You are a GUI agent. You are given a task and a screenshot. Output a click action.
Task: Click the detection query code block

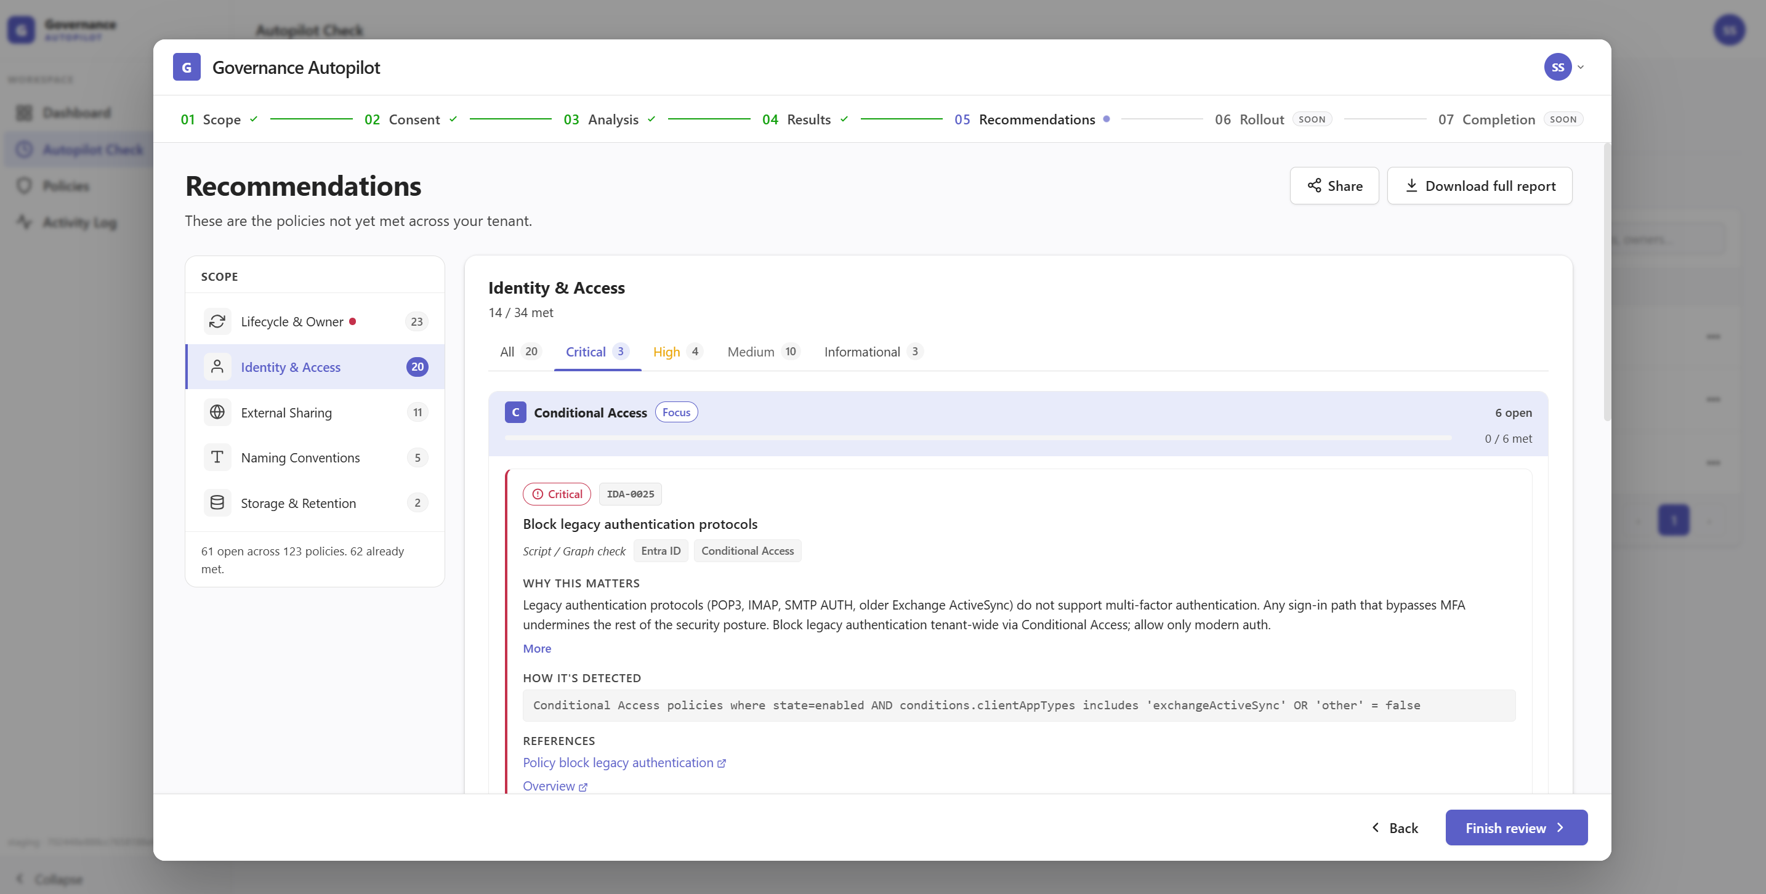(1018, 706)
